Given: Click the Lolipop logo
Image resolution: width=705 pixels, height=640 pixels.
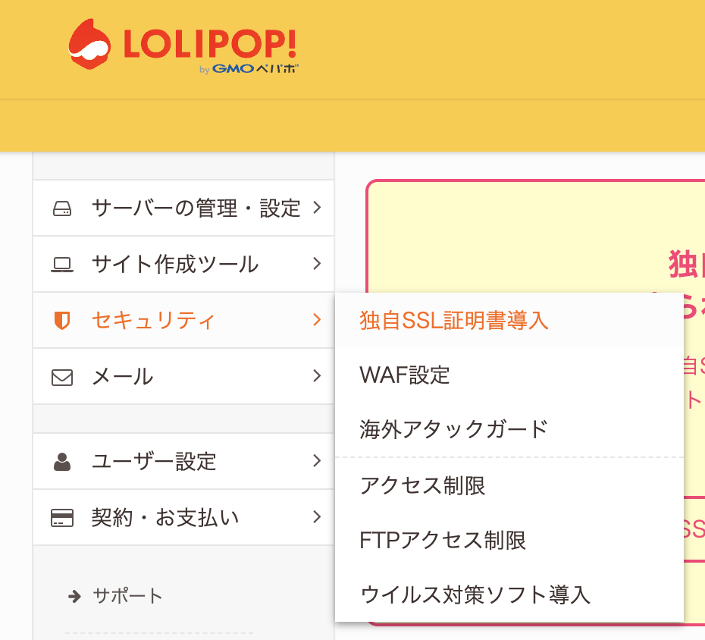Looking at the screenshot, I should 183,47.
